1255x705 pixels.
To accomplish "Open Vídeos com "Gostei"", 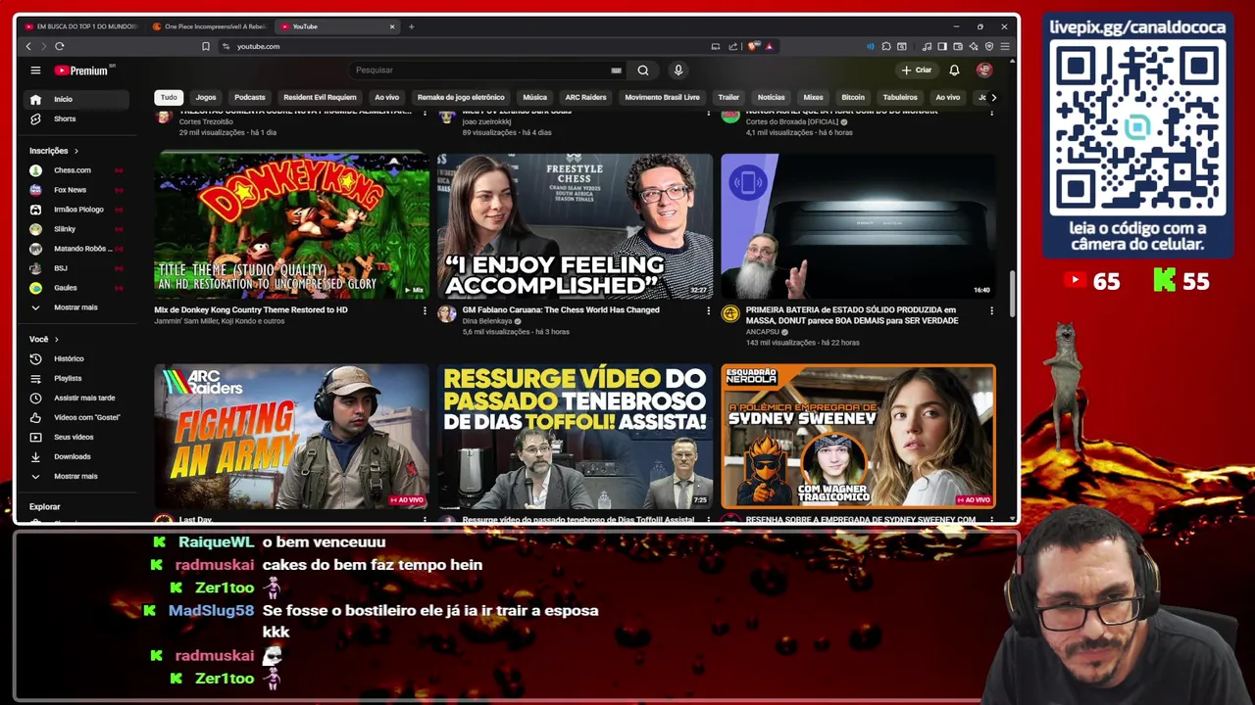I will (x=77, y=417).
